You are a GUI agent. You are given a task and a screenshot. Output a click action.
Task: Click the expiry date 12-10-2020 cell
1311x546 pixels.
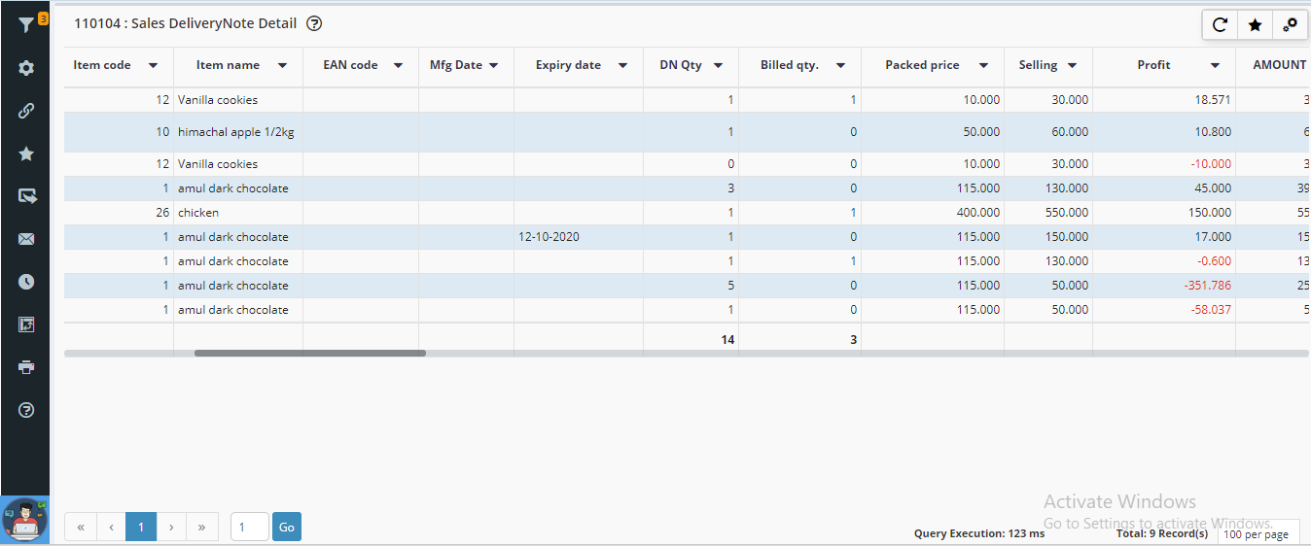pos(579,237)
